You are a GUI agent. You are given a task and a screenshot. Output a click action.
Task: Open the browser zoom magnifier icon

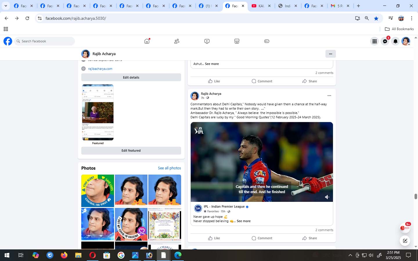point(367,18)
